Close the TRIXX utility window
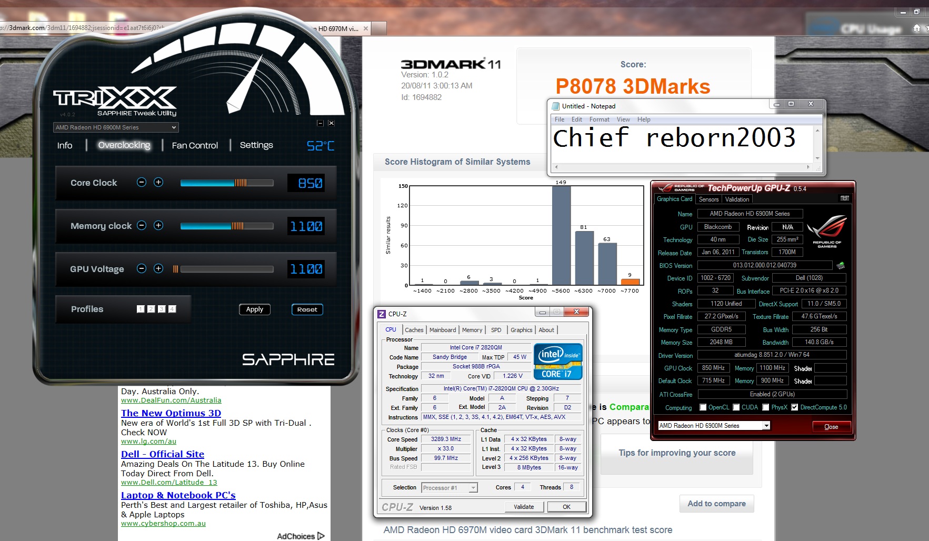The height and width of the screenshot is (541, 929). tap(331, 123)
